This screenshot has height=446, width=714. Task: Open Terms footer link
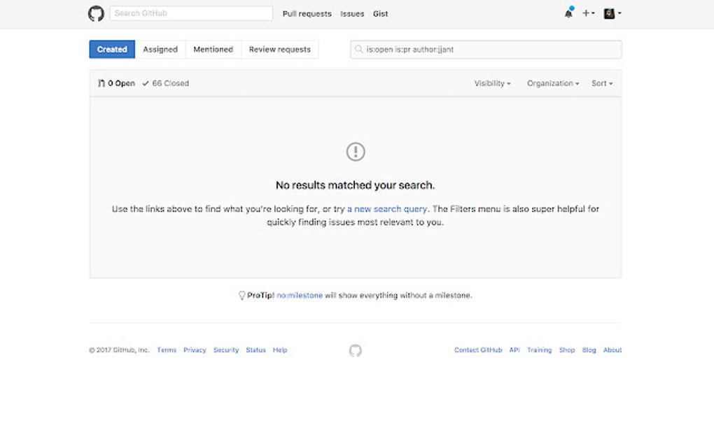(x=167, y=350)
